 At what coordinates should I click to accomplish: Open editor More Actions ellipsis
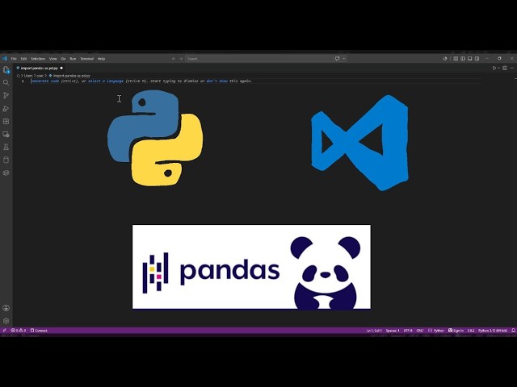click(x=511, y=68)
